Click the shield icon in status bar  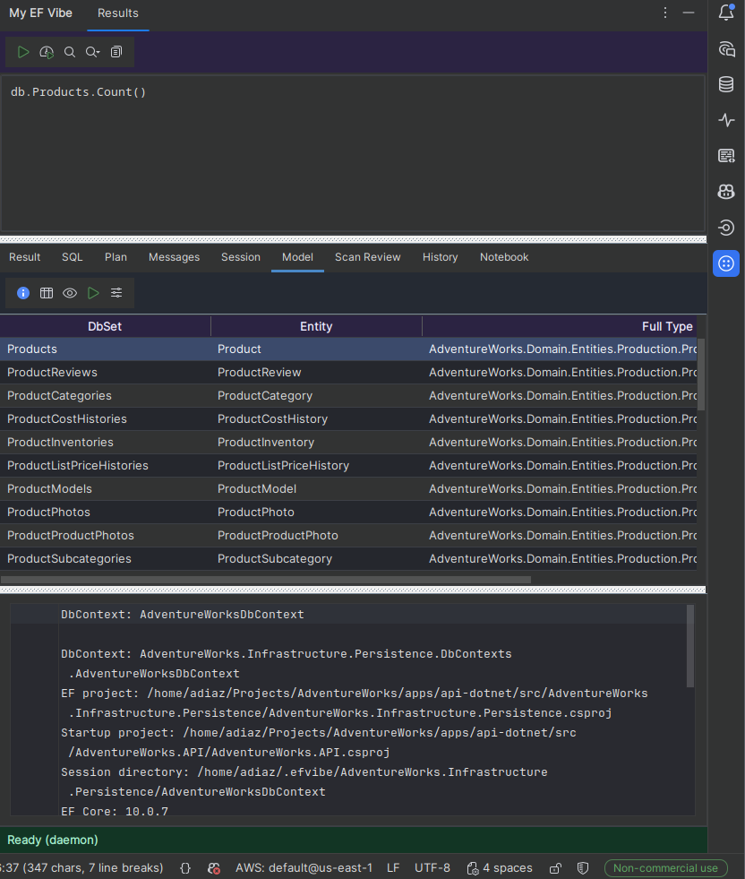tap(583, 867)
